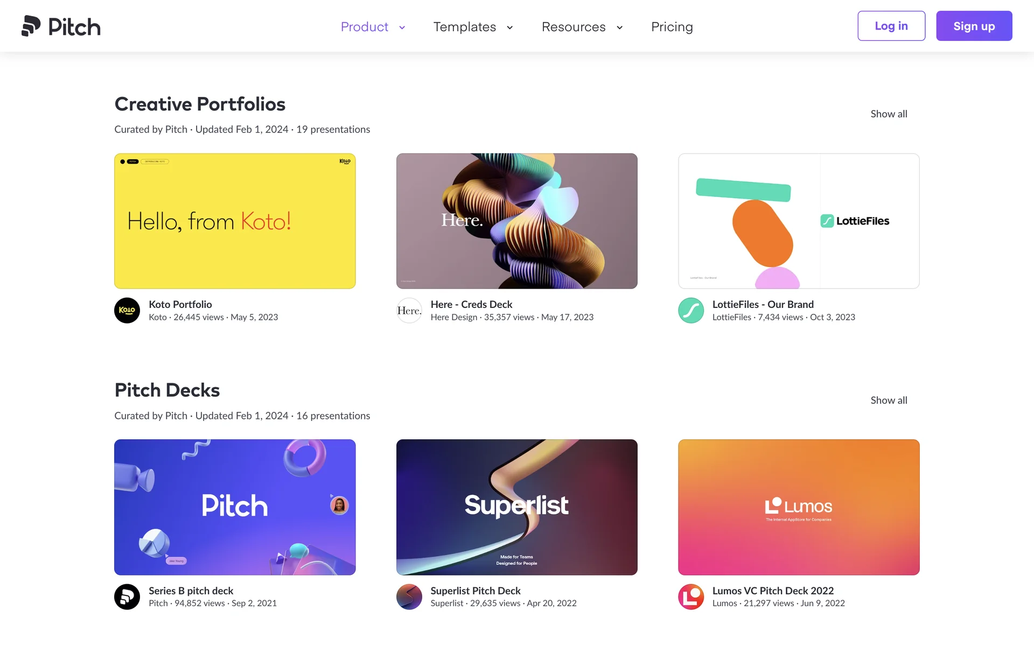This screenshot has width=1034, height=646.
Task: Click the Log in button
Action: 891,26
